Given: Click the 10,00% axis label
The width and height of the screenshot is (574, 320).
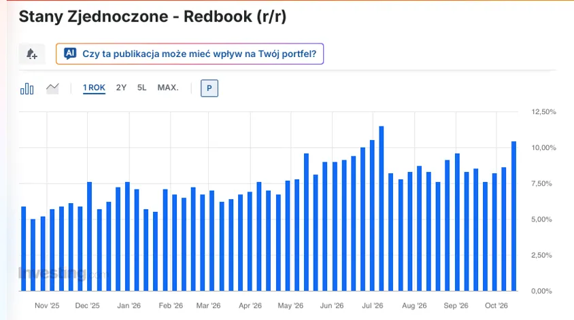Looking at the screenshot, I should [543, 147].
